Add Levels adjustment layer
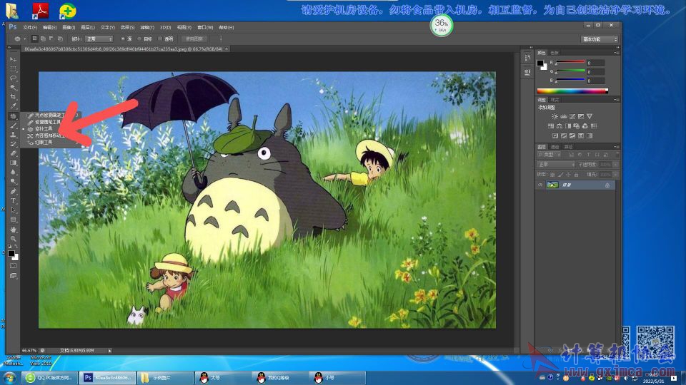Screen dimensions: 686x385 coord(564,116)
